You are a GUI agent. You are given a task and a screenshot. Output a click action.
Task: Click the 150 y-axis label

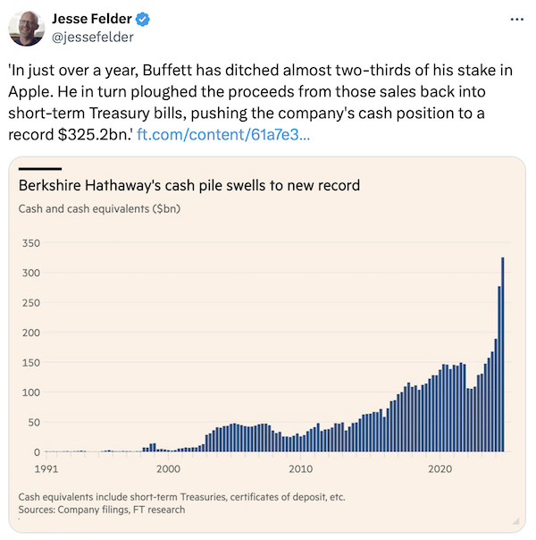pos(29,363)
